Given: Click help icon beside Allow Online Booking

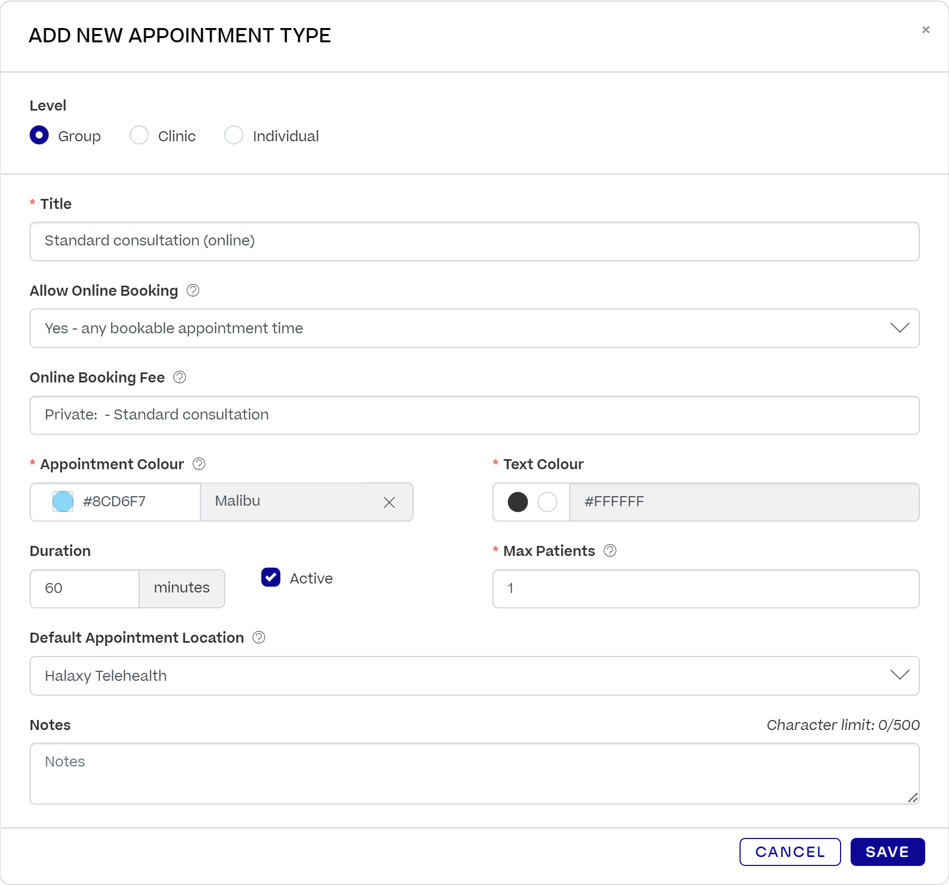Looking at the screenshot, I should tap(193, 290).
